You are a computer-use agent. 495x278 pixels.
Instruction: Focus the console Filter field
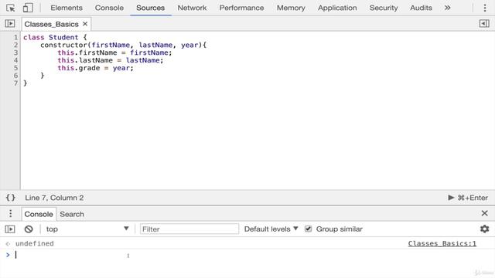(x=189, y=229)
